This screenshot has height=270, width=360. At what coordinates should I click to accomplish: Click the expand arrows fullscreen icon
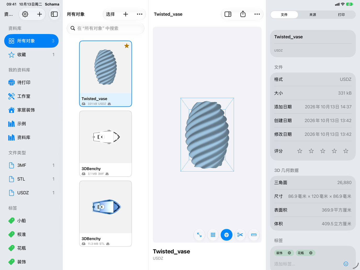tap(199, 235)
